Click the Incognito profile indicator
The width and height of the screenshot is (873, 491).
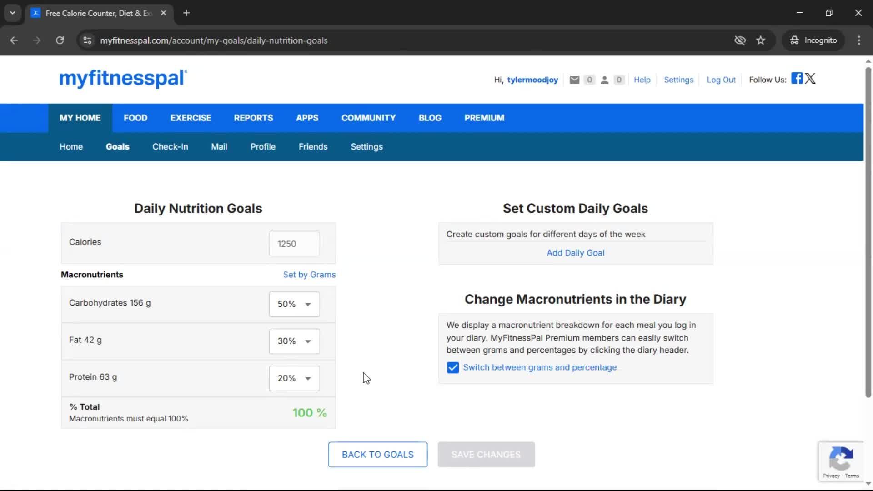813,40
